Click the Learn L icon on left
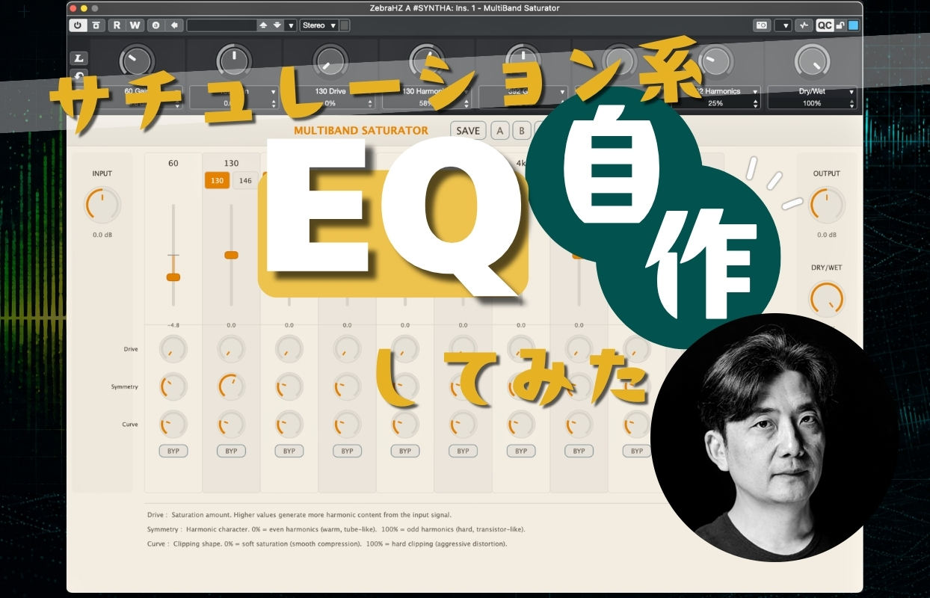This screenshot has width=930, height=598. 78,58
